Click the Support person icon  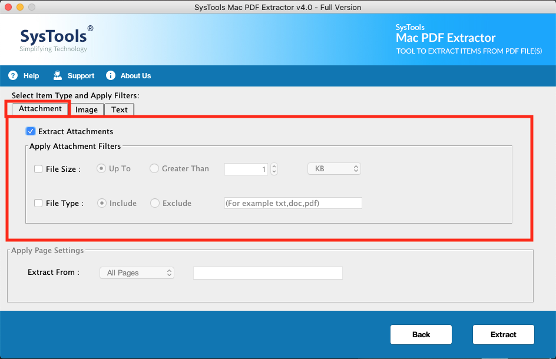point(58,75)
